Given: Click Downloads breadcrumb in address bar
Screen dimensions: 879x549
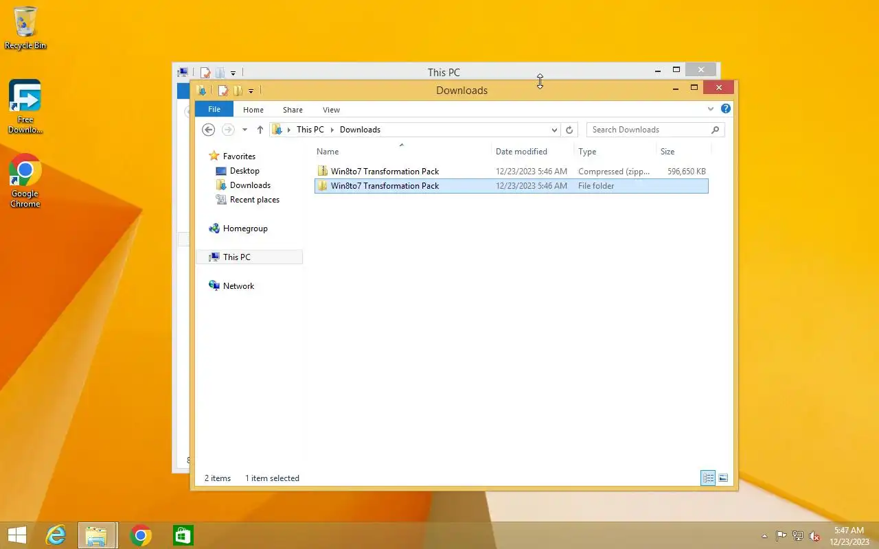Looking at the screenshot, I should point(360,130).
